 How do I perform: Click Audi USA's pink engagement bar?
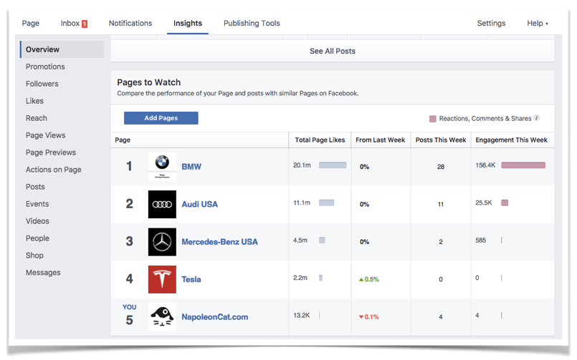pos(505,203)
